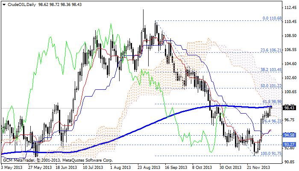Screen dimensions: 299x171
Task: Select the 23.6 106.21 Fibonacci level label
Action: point(270,49)
